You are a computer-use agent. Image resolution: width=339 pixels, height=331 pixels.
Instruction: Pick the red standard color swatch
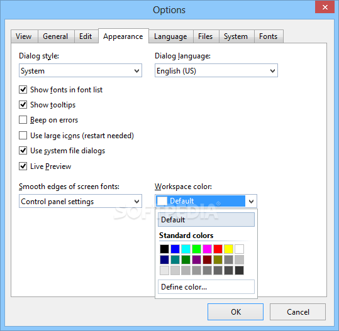pos(218,249)
